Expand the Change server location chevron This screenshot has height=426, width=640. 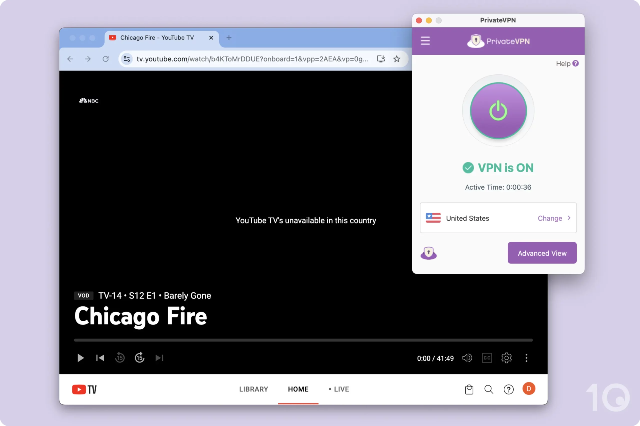(x=569, y=218)
